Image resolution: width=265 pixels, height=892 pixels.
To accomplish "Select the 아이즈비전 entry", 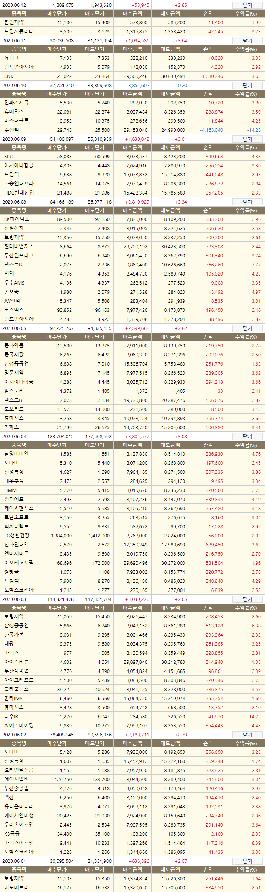I will tap(132, 662).
